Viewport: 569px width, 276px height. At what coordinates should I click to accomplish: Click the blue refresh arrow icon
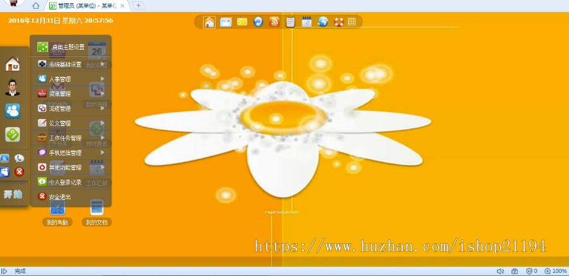[x=258, y=21]
